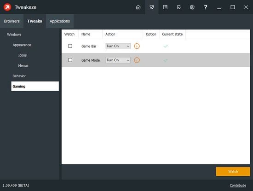The height and width of the screenshot is (191, 253).
Task: Open Game Bar action dropdown
Action: (x=118, y=46)
